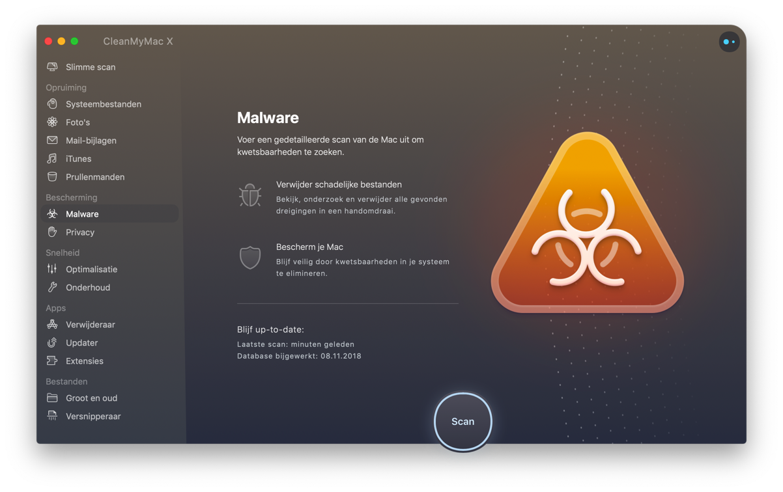Viewport: 783px width, 492px height.
Task: Open Slimme scan module
Action: click(91, 67)
